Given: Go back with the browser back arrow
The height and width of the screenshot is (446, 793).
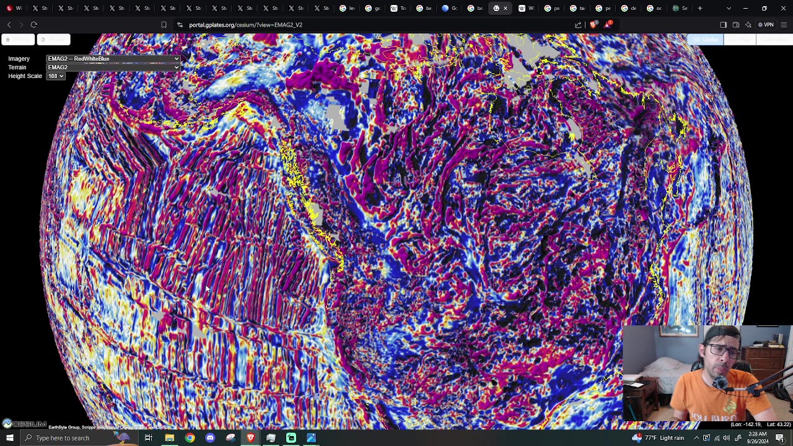Looking at the screenshot, I should click(x=9, y=25).
